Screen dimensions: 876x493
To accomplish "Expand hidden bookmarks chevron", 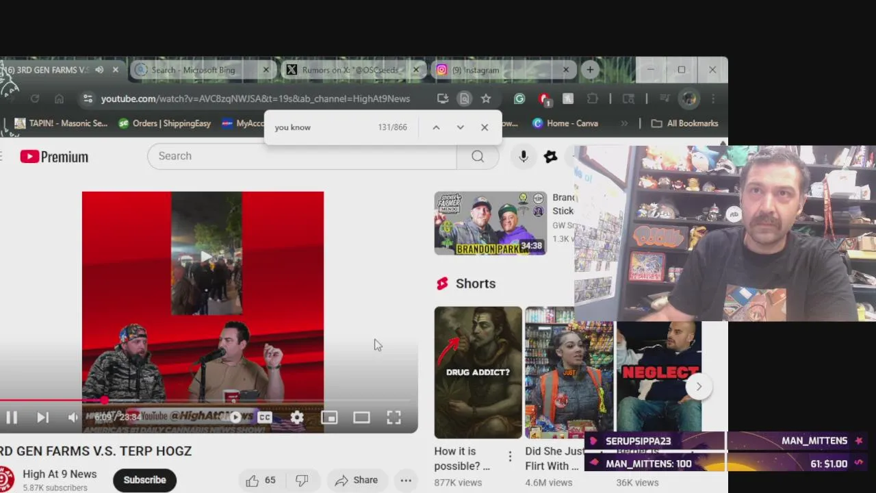I will [x=624, y=123].
